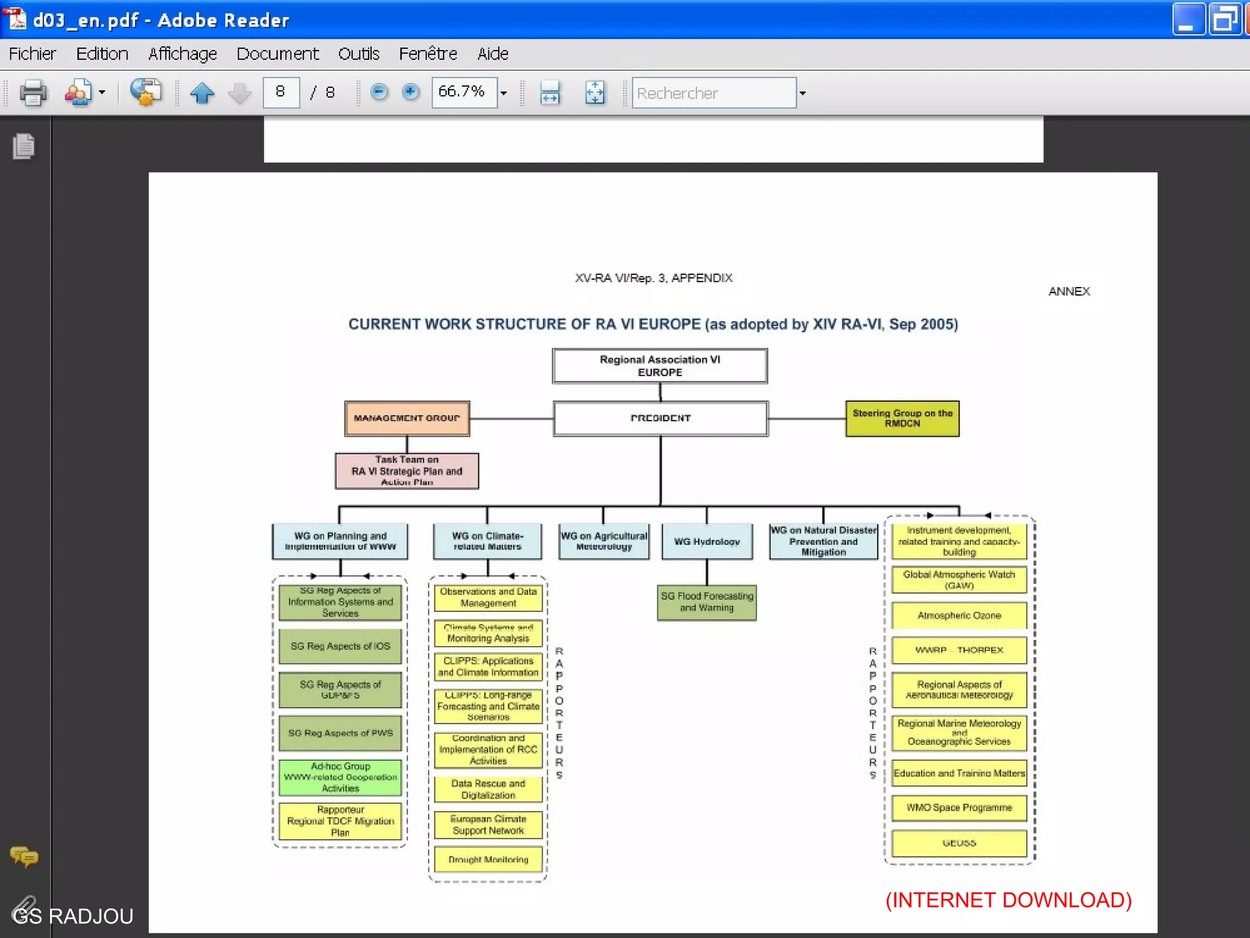The height and width of the screenshot is (938, 1250).
Task: Click the collaboration people icon
Action: [78, 93]
